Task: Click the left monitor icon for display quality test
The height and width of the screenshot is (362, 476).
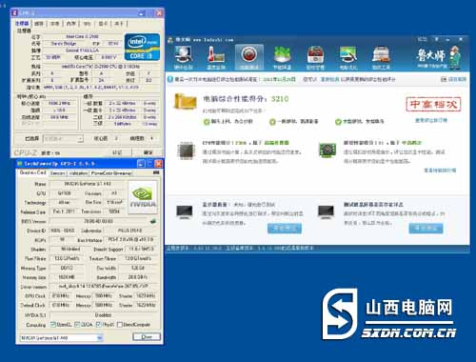Action: tap(185, 211)
